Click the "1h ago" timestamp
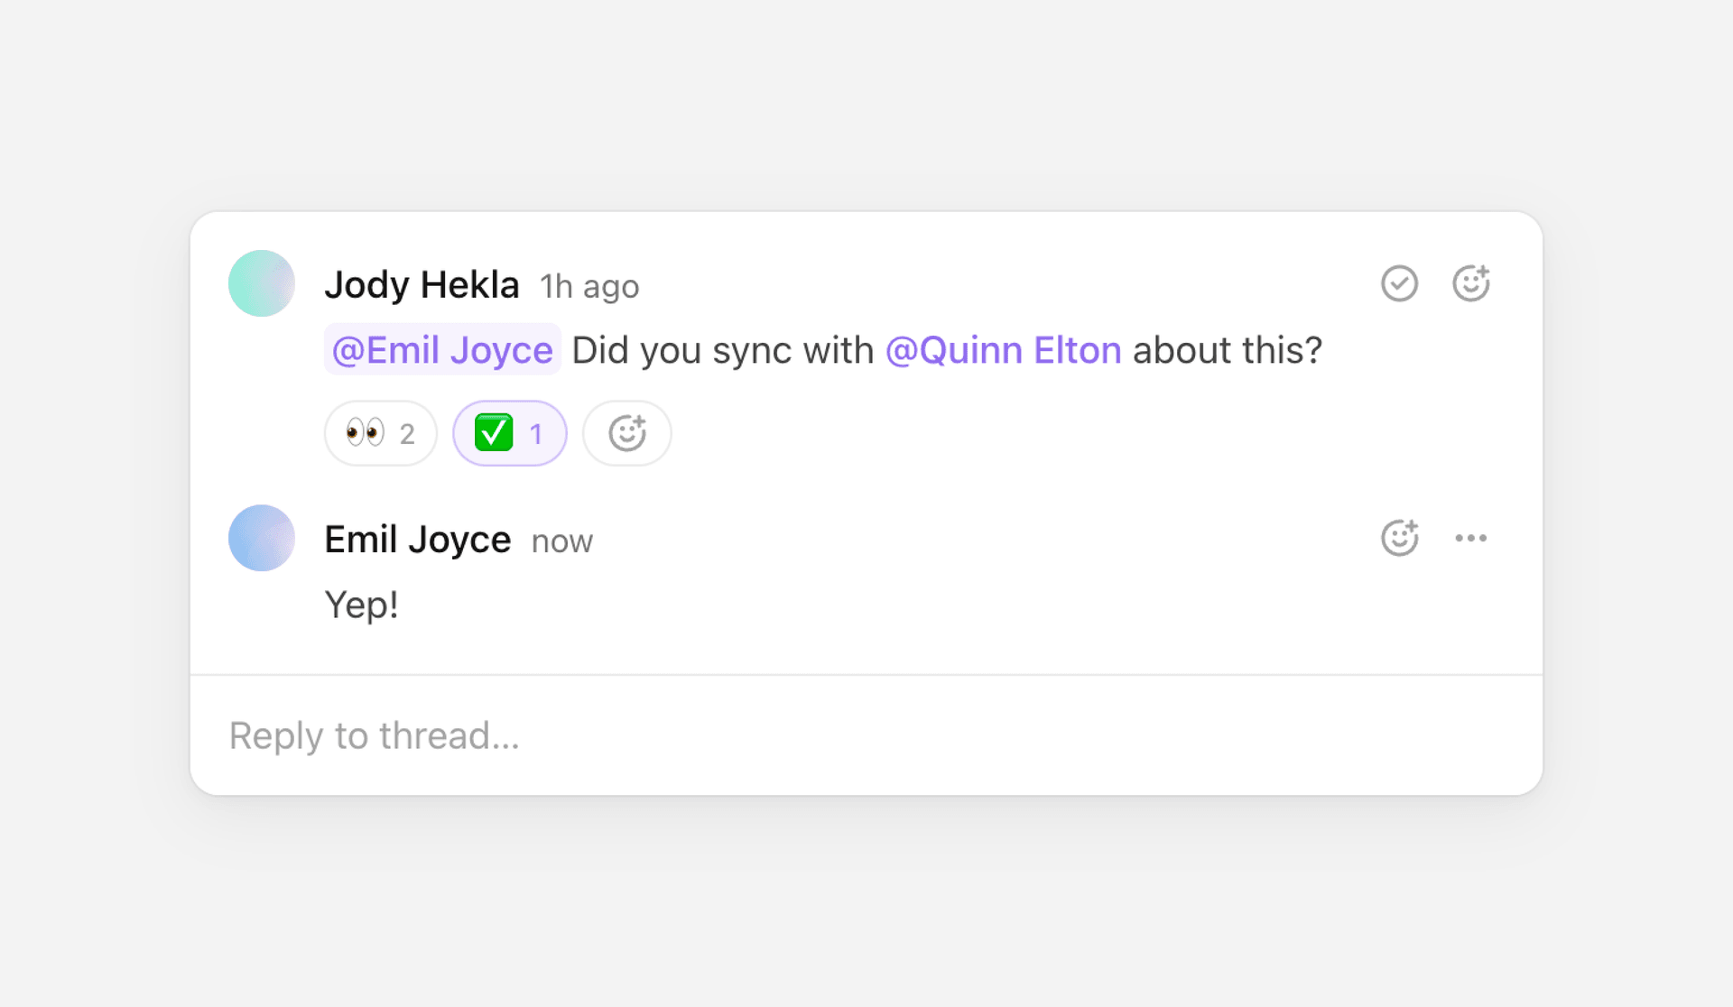1733x1007 pixels. 589,287
